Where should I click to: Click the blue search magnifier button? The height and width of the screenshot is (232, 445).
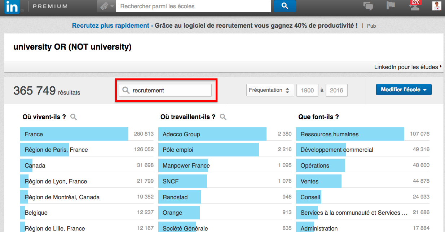click(285, 6)
